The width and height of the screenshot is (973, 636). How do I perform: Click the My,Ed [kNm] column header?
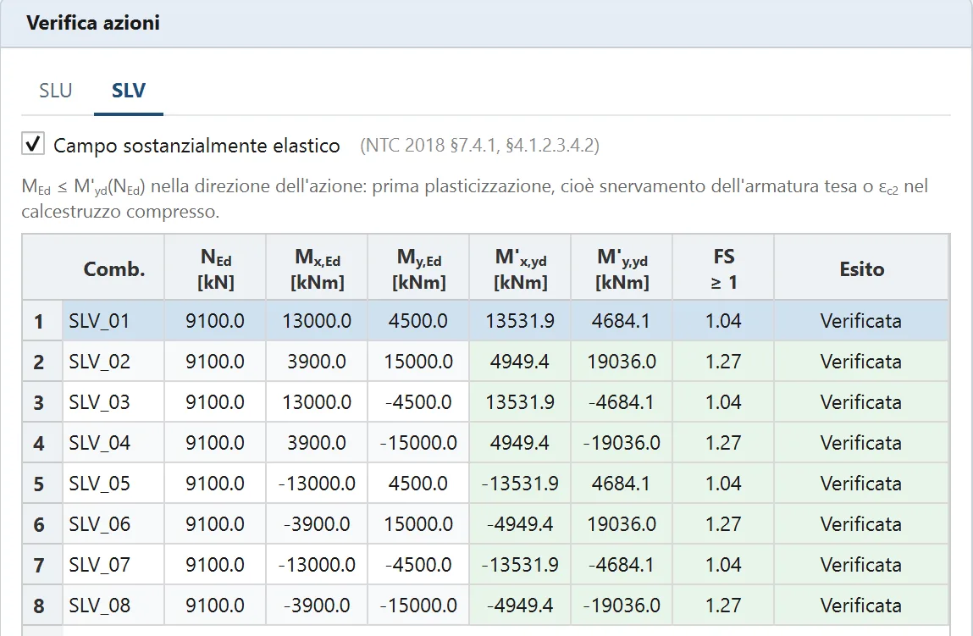[x=419, y=268]
